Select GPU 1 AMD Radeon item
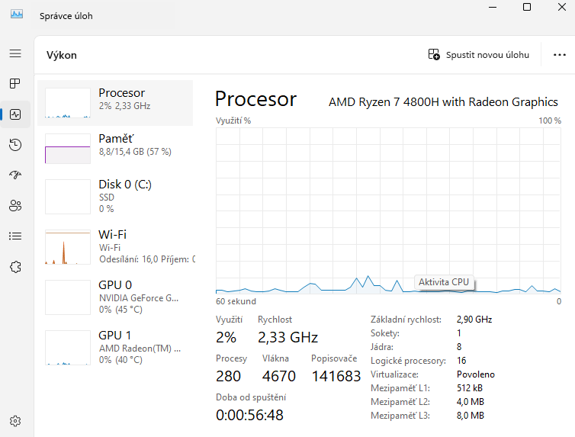 pos(115,347)
